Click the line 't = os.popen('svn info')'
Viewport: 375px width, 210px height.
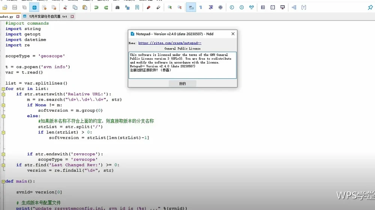(x=38, y=67)
